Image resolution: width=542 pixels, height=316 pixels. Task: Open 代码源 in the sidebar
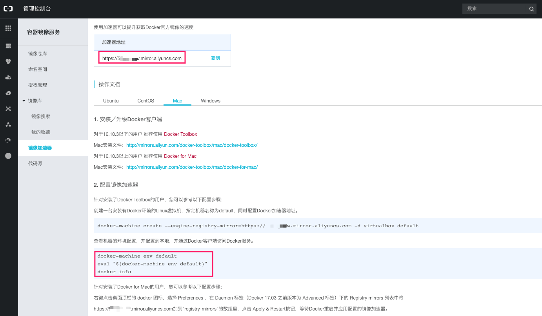(x=35, y=163)
